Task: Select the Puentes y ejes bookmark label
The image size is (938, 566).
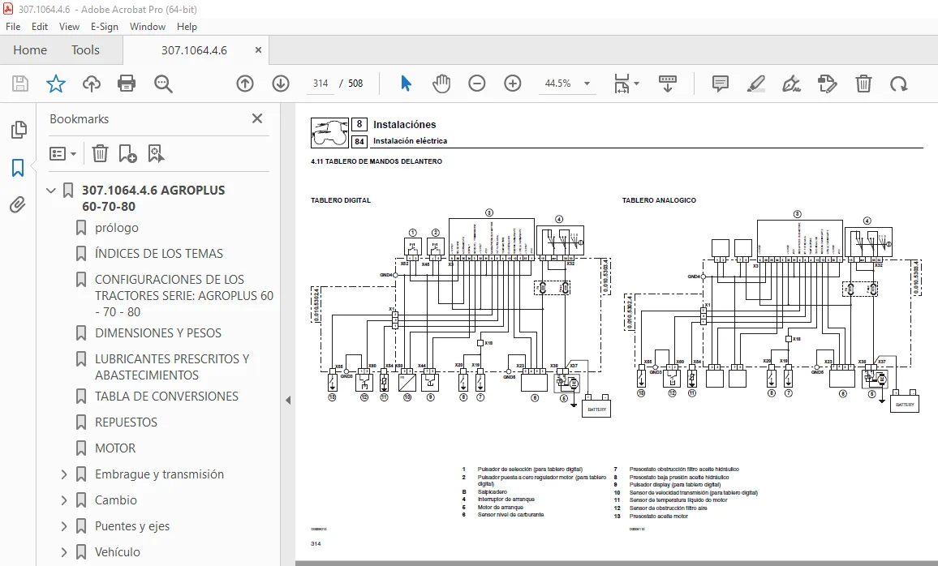Action: [x=131, y=526]
